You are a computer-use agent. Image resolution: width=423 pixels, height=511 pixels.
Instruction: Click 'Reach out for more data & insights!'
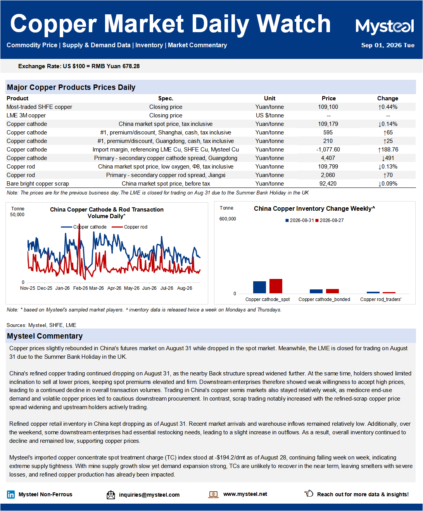[x=363, y=494]
